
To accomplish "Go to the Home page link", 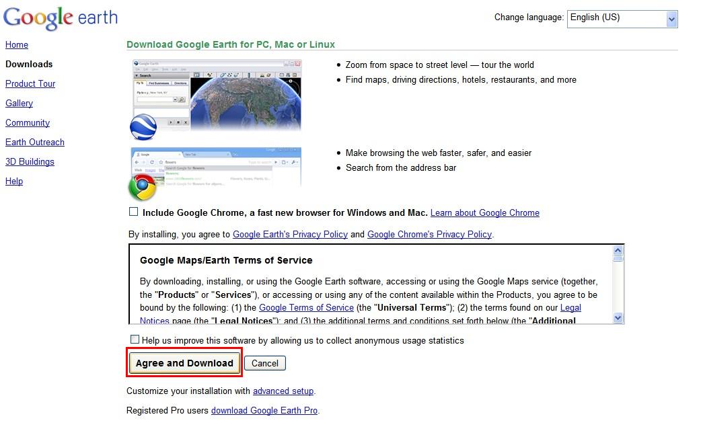I will [x=17, y=44].
